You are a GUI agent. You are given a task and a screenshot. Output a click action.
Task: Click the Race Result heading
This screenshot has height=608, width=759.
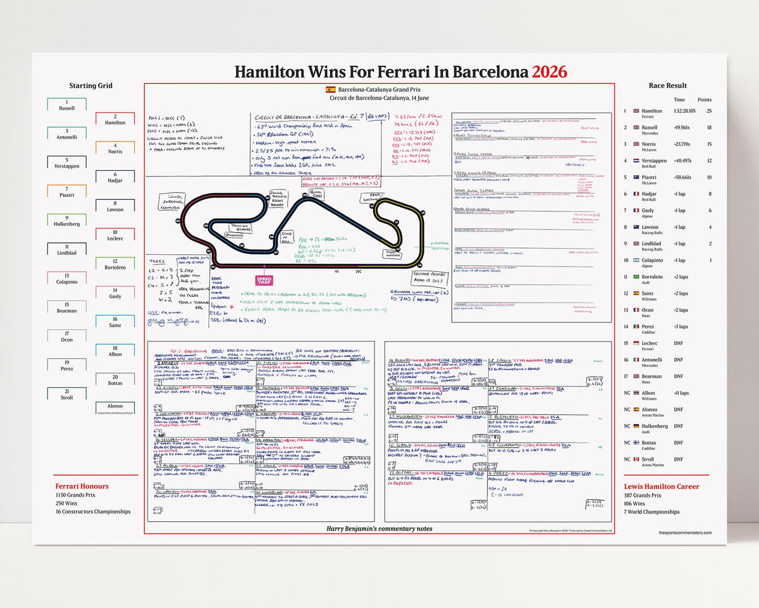coord(667,85)
